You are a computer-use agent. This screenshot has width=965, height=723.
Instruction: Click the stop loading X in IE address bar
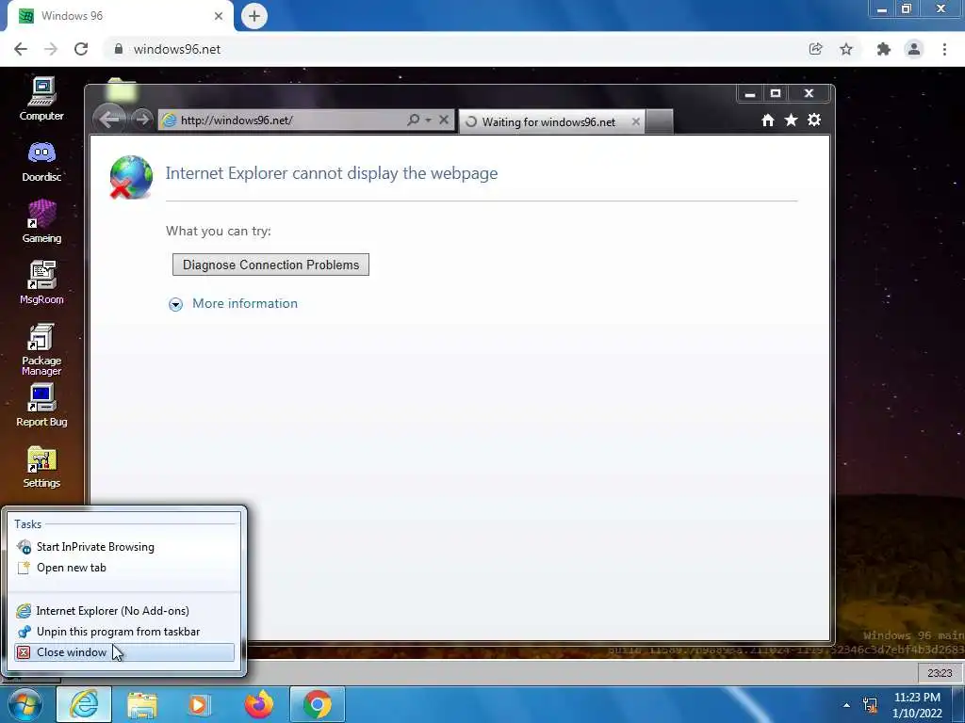coord(444,120)
